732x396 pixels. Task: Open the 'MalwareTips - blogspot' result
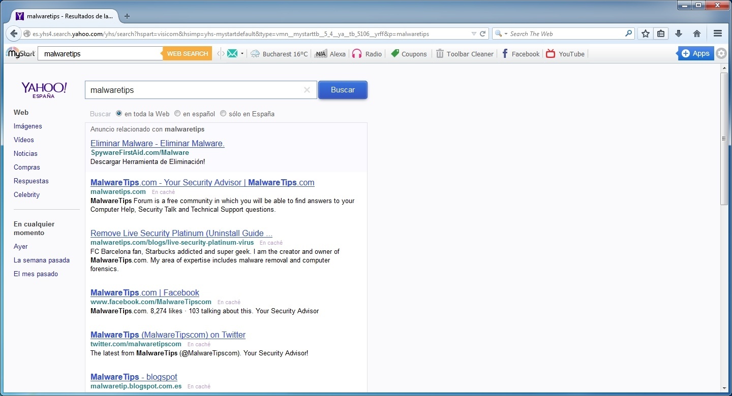pos(134,377)
